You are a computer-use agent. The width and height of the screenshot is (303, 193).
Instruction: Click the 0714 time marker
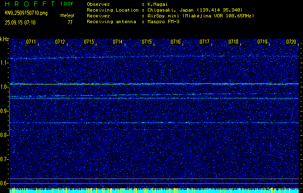pyautogui.click(x=118, y=41)
